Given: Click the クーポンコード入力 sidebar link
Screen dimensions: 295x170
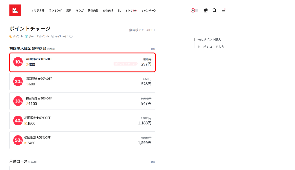Looking at the screenshot, I should click(211, 47).
